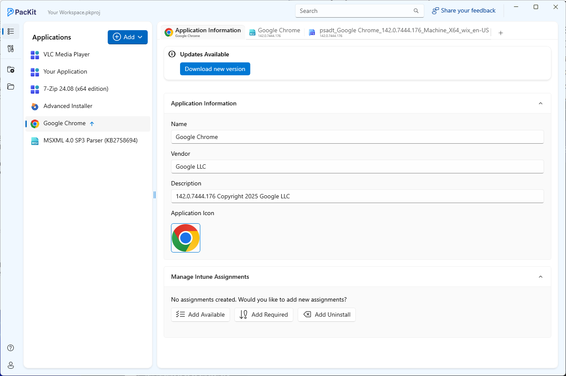
Task: Collapse the Application Information section
Action: tap(541, 103)
